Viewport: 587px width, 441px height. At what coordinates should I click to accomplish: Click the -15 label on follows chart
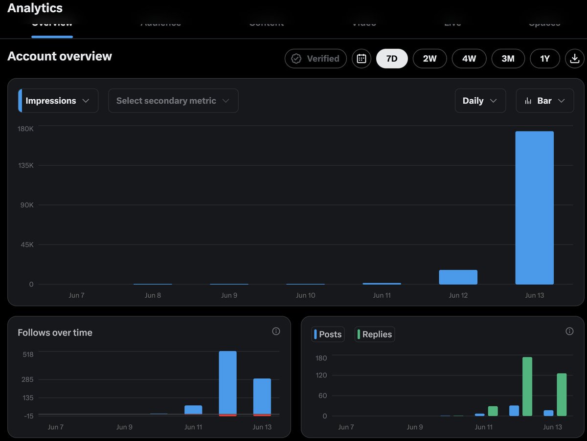click(28, 416)
